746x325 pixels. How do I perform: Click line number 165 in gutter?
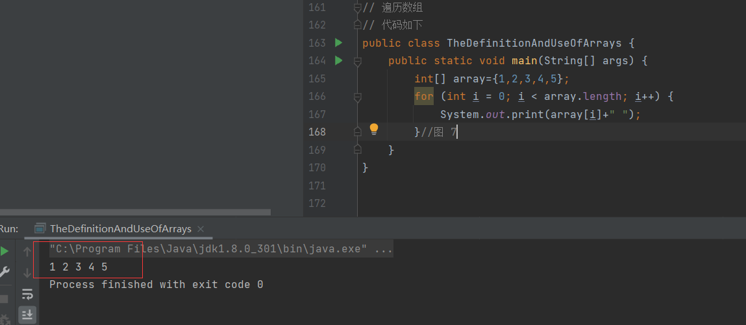[x=317, y=78]
